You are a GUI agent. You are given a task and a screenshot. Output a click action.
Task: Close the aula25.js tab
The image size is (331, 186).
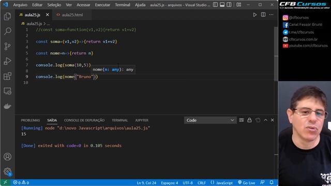(48, 15)
